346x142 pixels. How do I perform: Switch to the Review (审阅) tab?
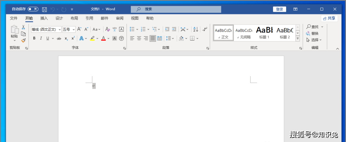pos(119,18)
